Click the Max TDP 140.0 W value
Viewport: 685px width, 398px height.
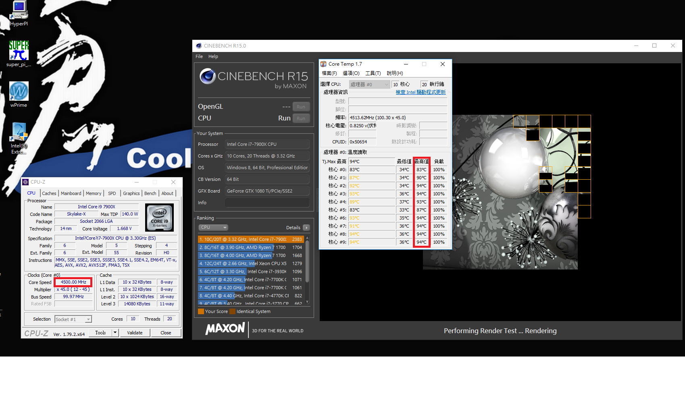click(130, 214)
